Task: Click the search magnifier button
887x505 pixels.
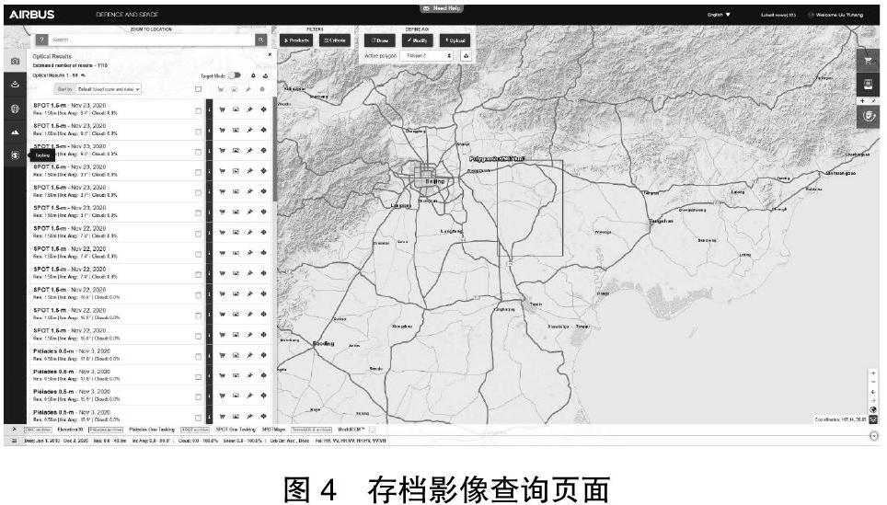Action: [260, 40]
